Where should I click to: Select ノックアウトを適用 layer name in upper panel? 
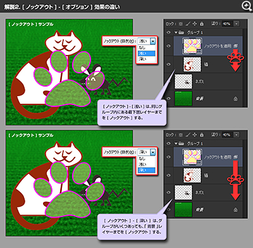click(218, 46)
